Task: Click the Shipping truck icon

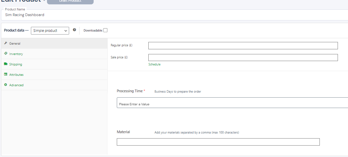Action: tap(6, 64)
